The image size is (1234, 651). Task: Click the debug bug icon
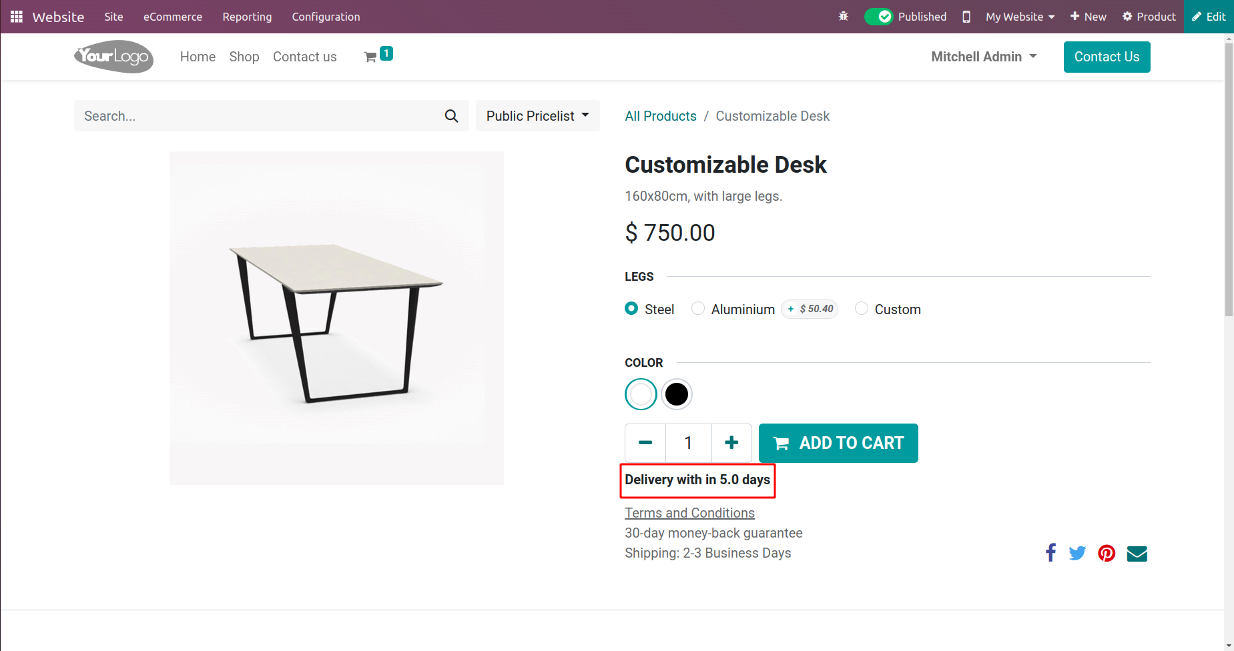(844, 17)
